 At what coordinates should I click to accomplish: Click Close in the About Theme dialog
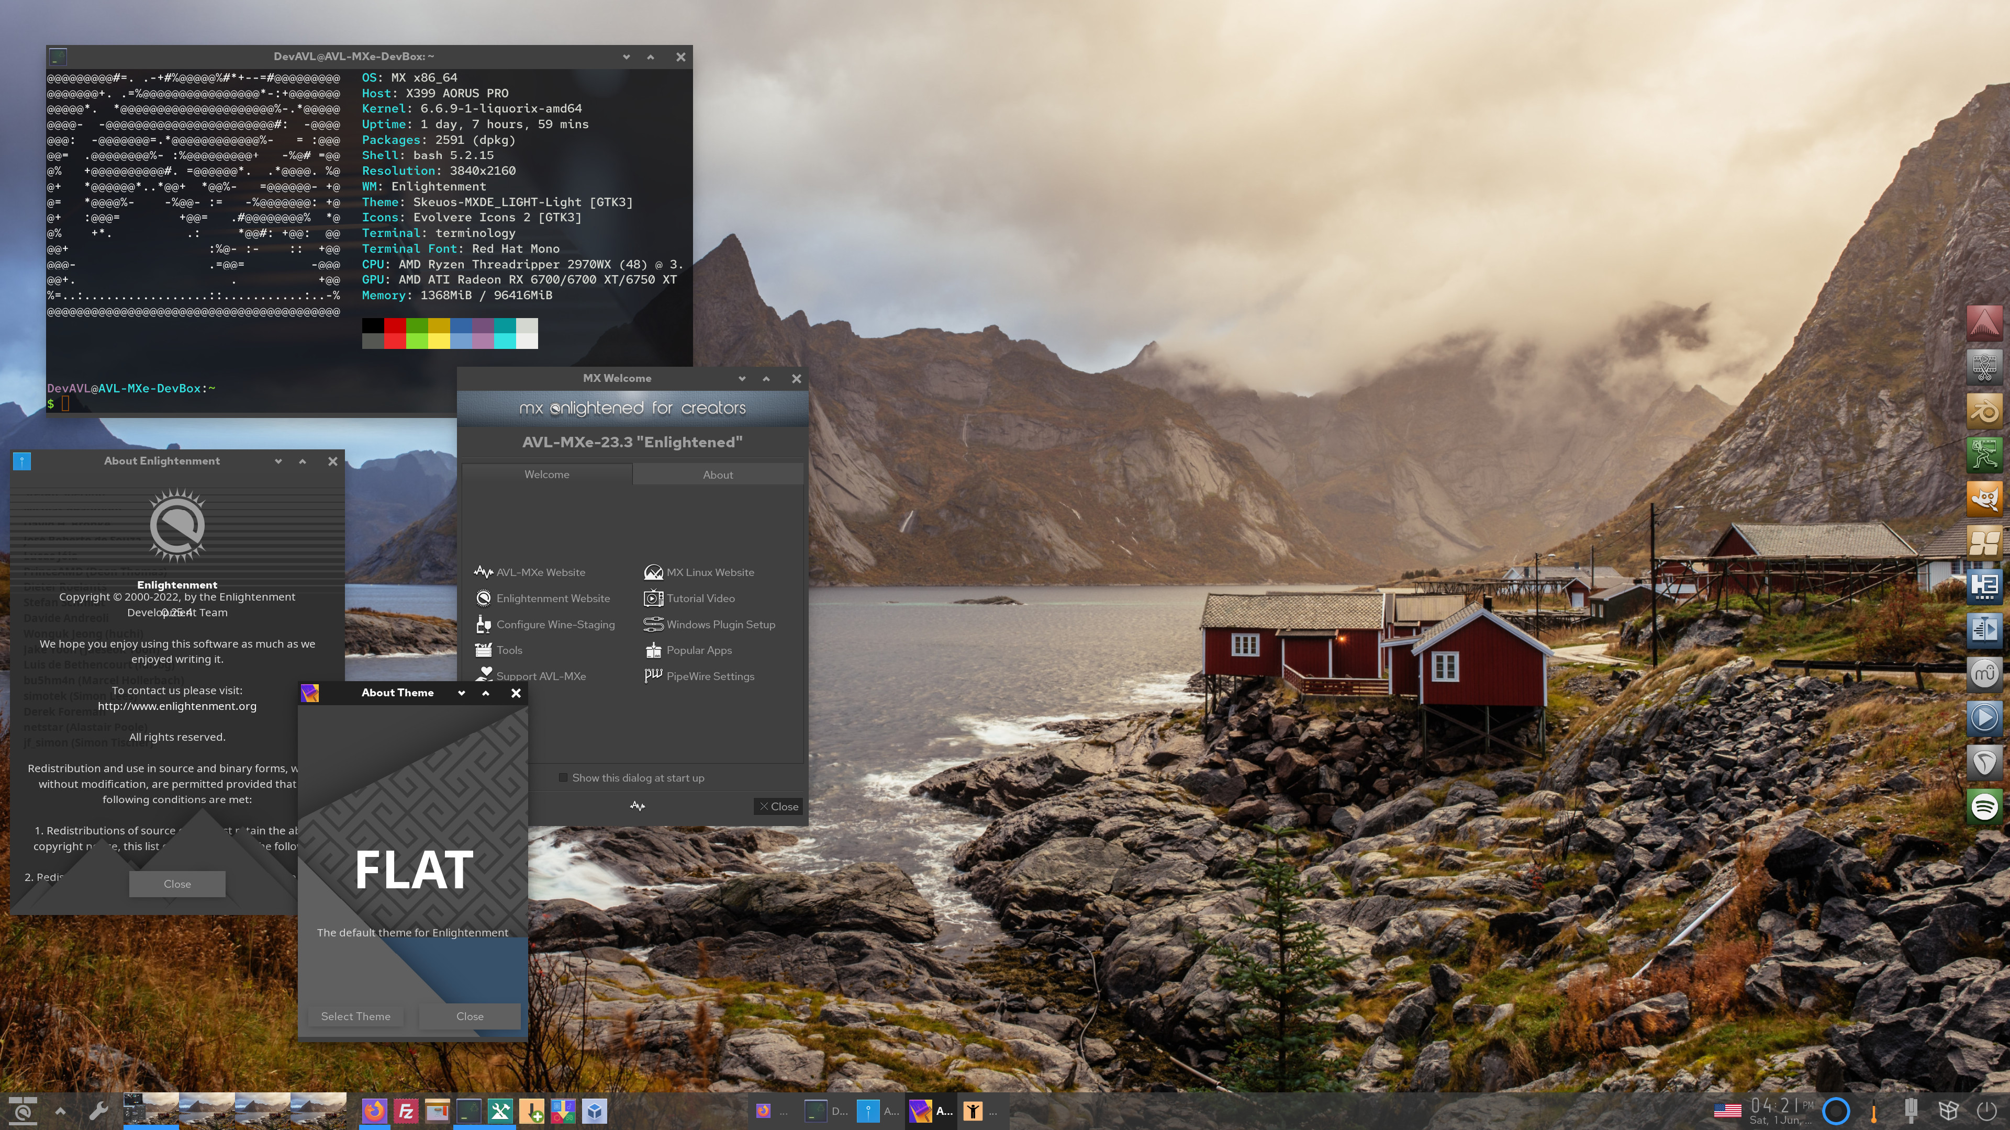tap(470, 1016)
